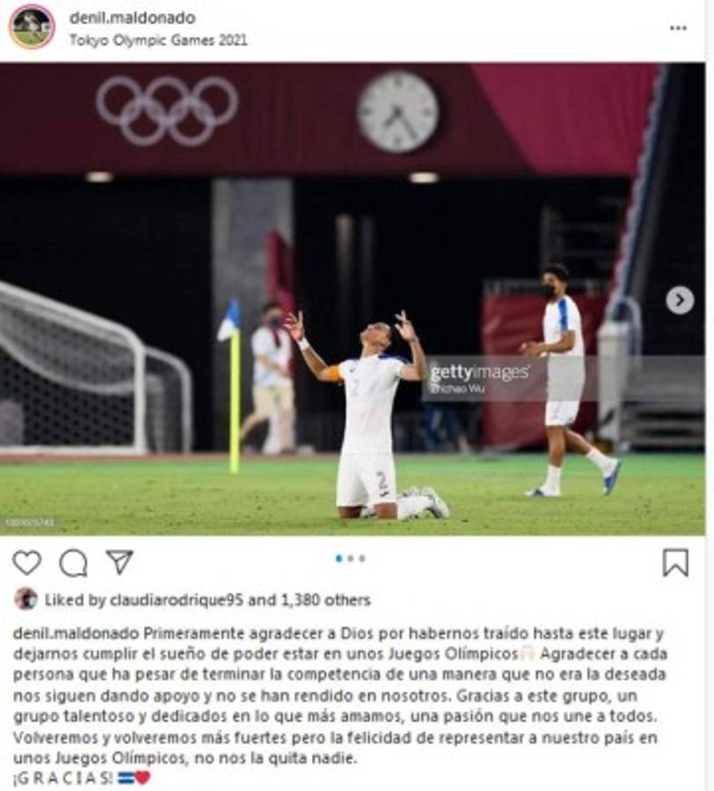Screen dimensions: 714x791
Task: Select the second carousel dot indicator
Action: tap(351, 558)
